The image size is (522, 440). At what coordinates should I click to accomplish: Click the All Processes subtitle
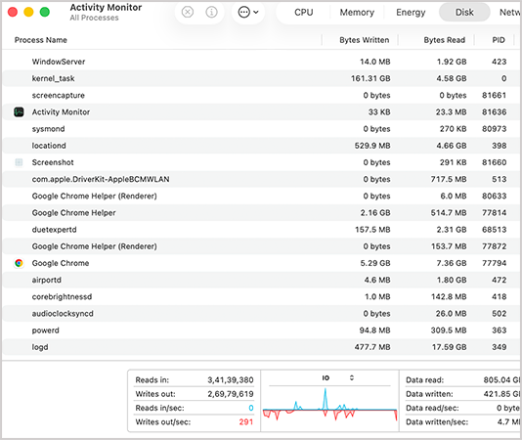[x=94, y=18]
